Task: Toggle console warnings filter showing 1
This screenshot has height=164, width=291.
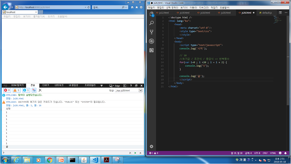Action: tap(17, 90)
